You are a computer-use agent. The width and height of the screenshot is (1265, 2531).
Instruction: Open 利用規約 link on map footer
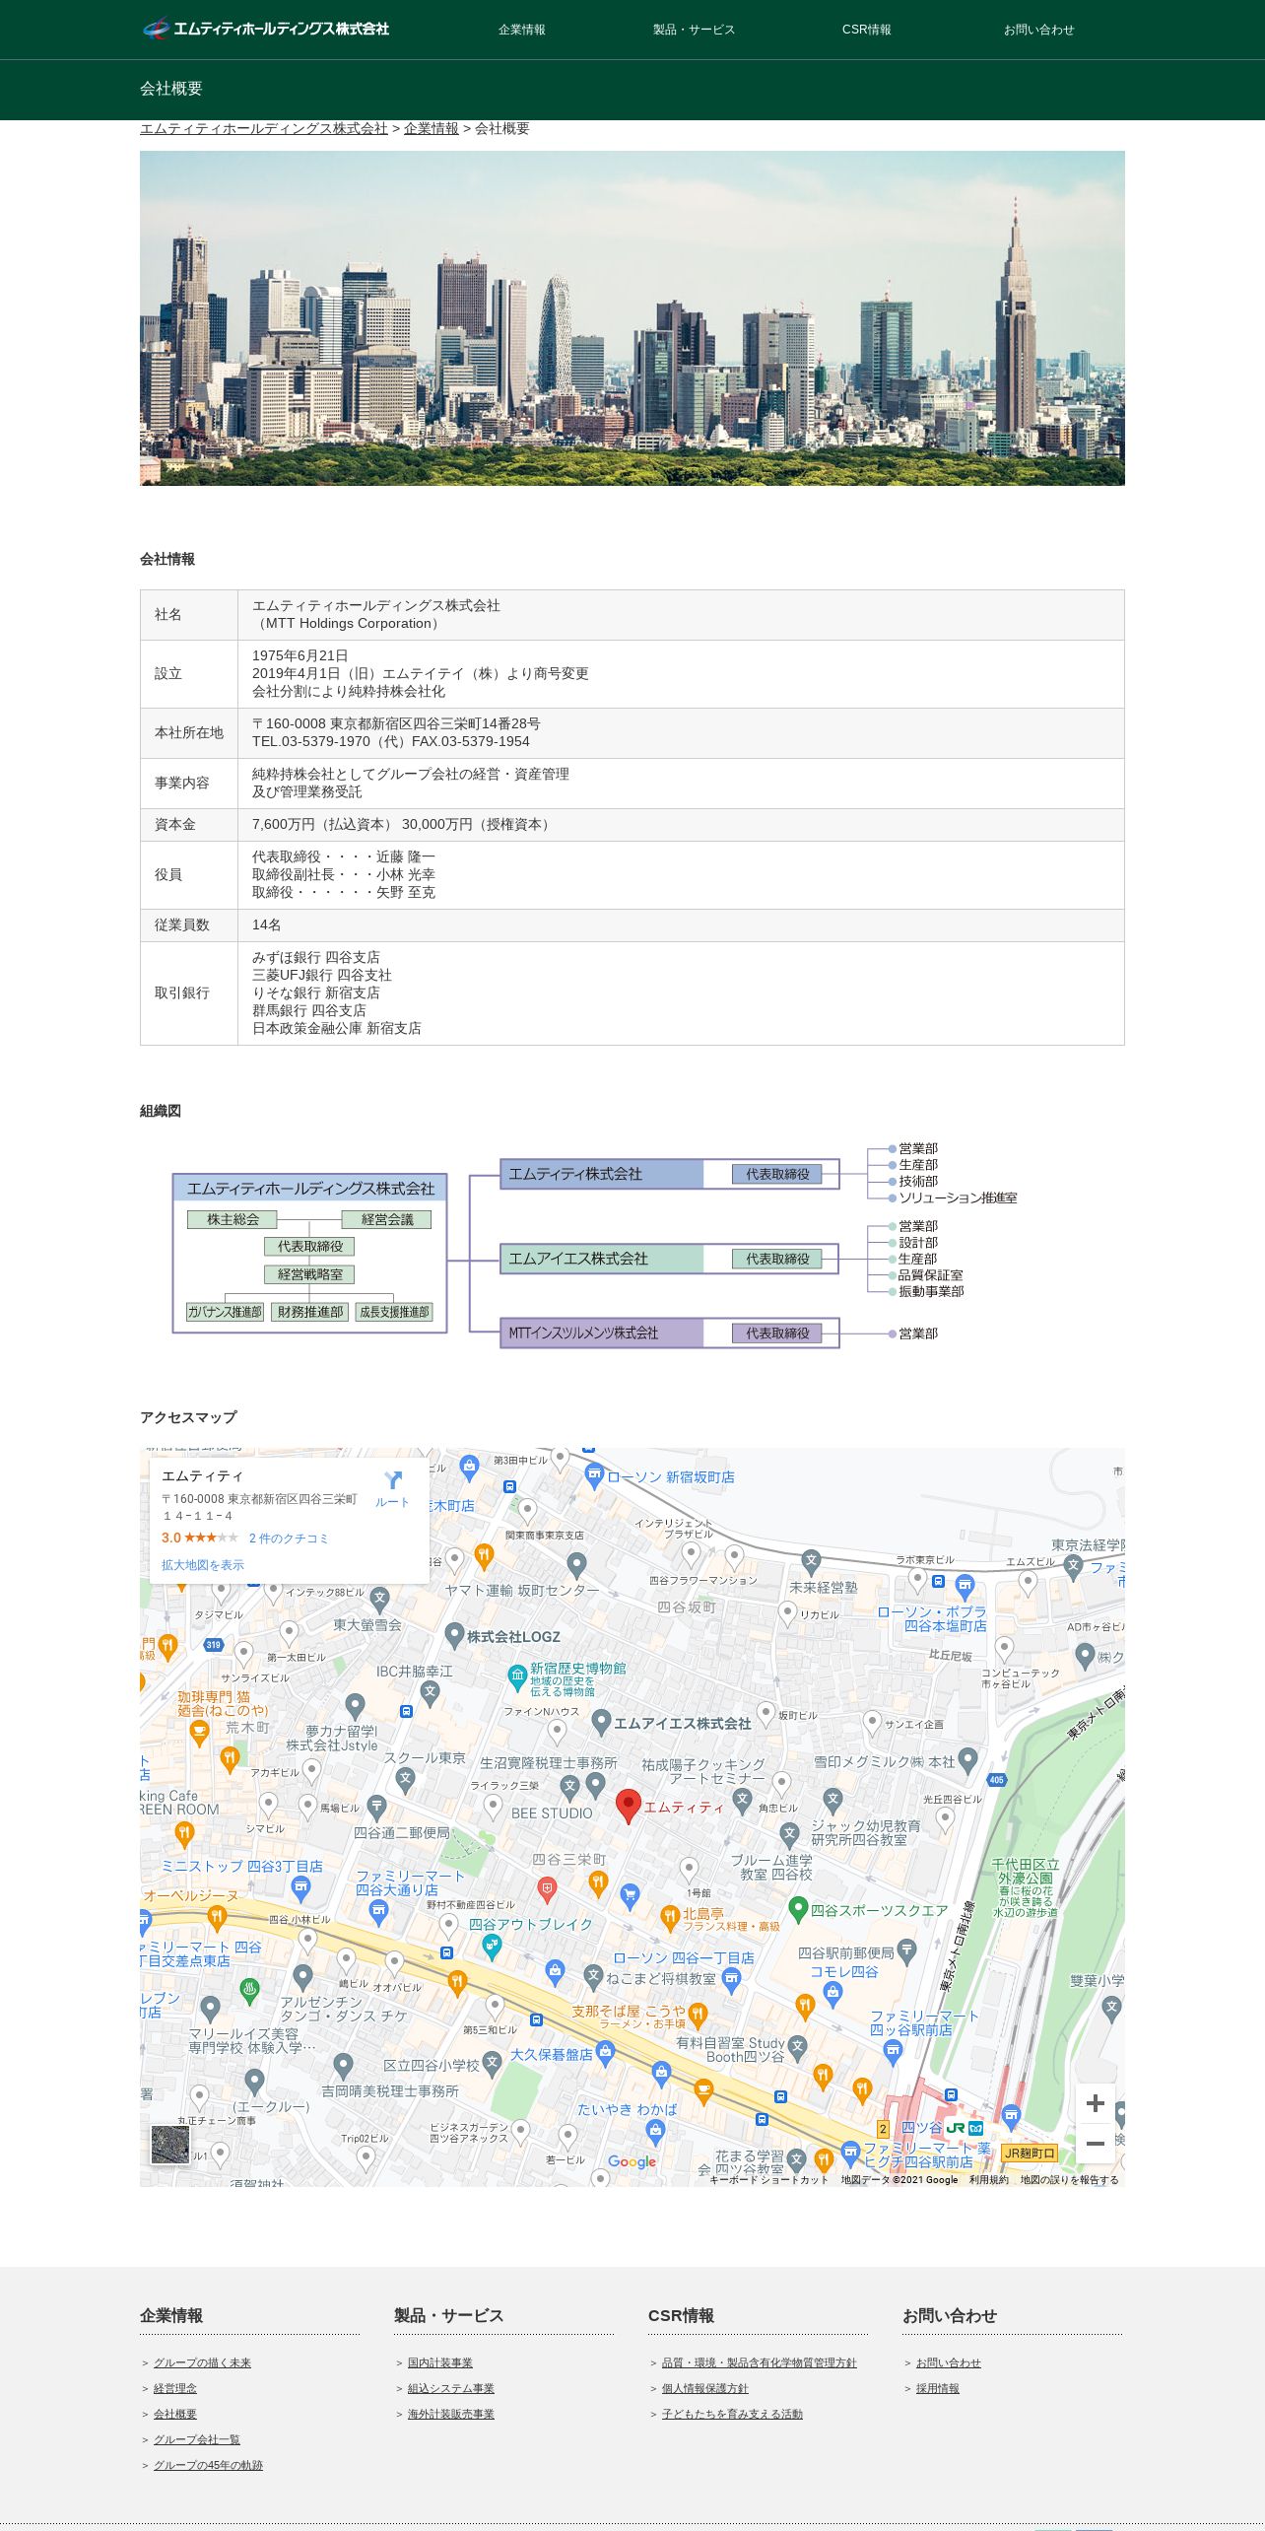tap(988, 2179)
